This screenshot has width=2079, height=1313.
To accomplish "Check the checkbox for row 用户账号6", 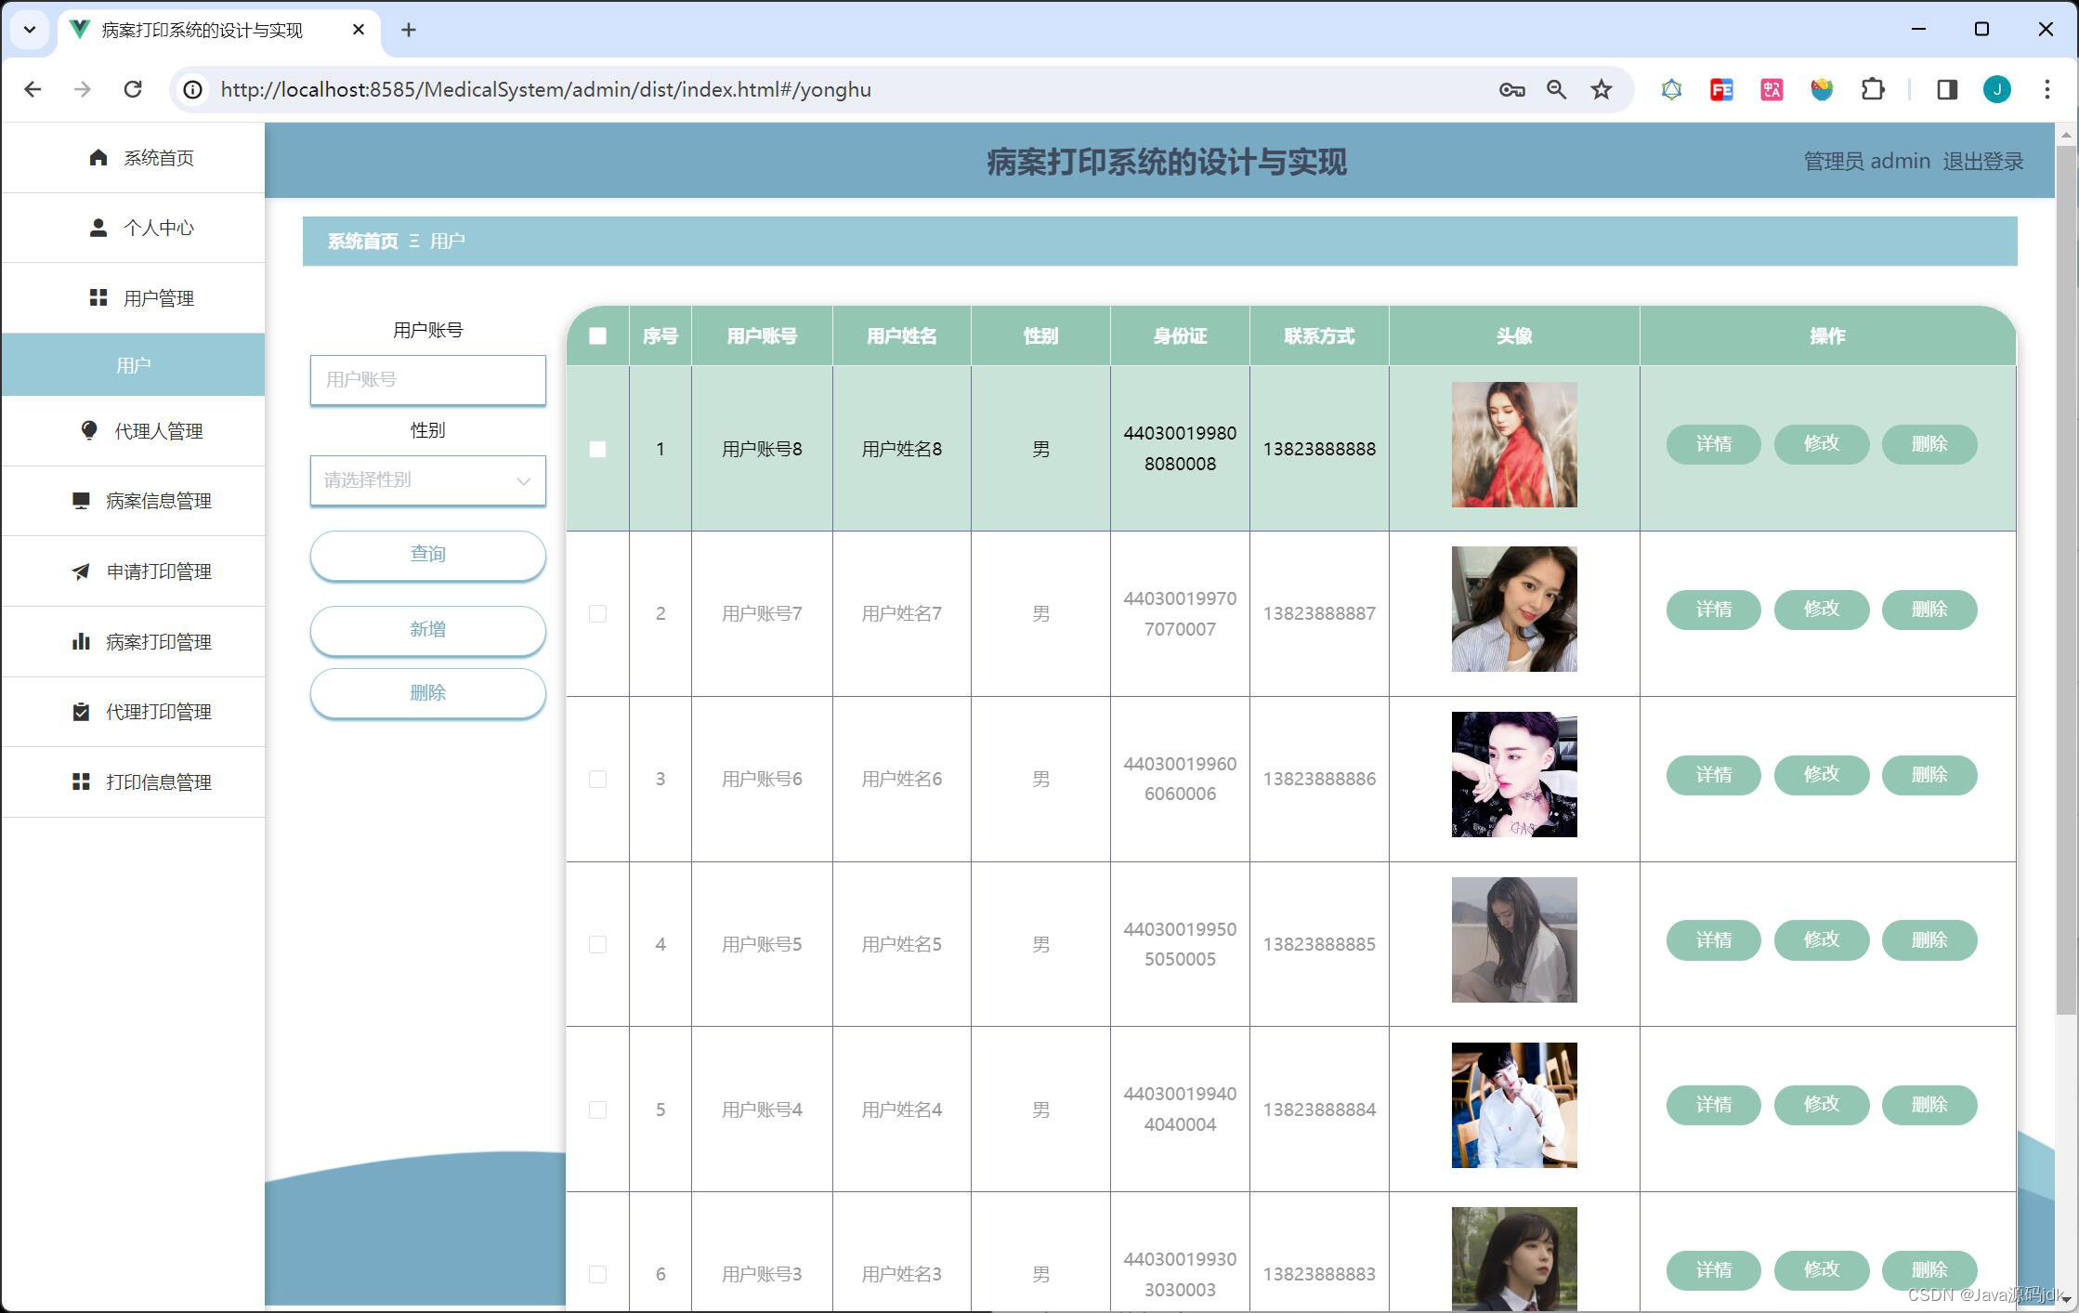I will click(597, 779).
